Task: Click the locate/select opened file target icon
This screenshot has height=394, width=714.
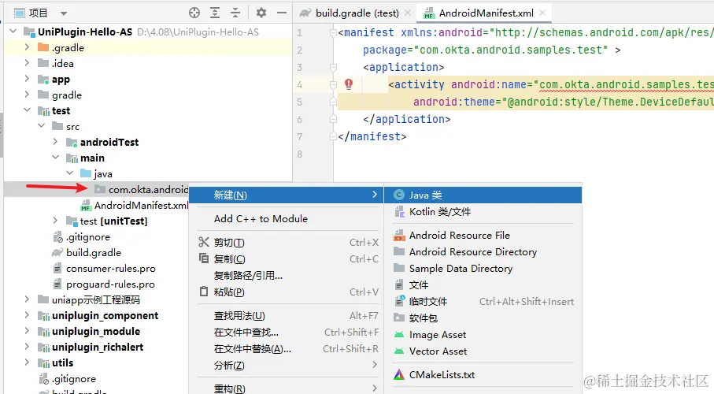Action: pyautogui.click(x=194, y=13)
